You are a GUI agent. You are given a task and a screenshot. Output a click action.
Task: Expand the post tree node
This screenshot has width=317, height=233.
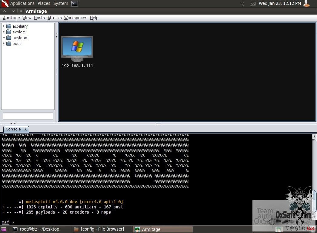[4, 43]
